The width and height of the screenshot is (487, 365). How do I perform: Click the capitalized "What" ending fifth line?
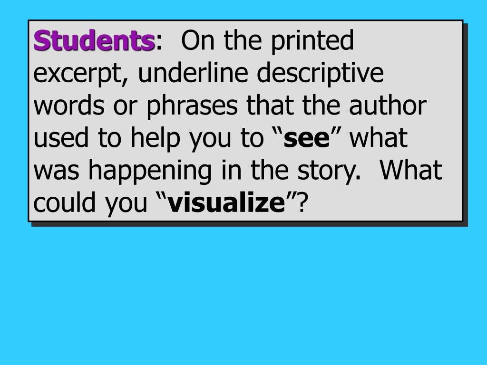point(410,170)
